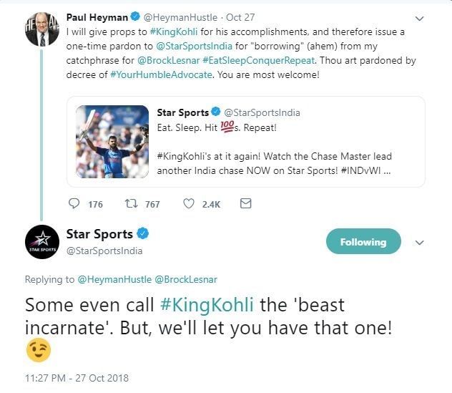This screenshot has width=452, height=393.
Task: Open @HeymanHustle in Replying to line
Action: (114, 278)
